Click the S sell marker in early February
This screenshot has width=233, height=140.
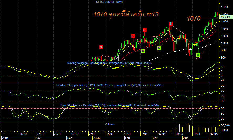click(x=133, y=36)
